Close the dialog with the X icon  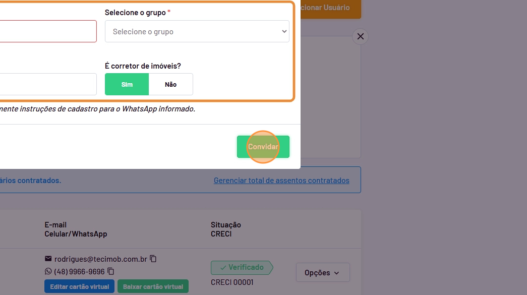click(360, 36)
